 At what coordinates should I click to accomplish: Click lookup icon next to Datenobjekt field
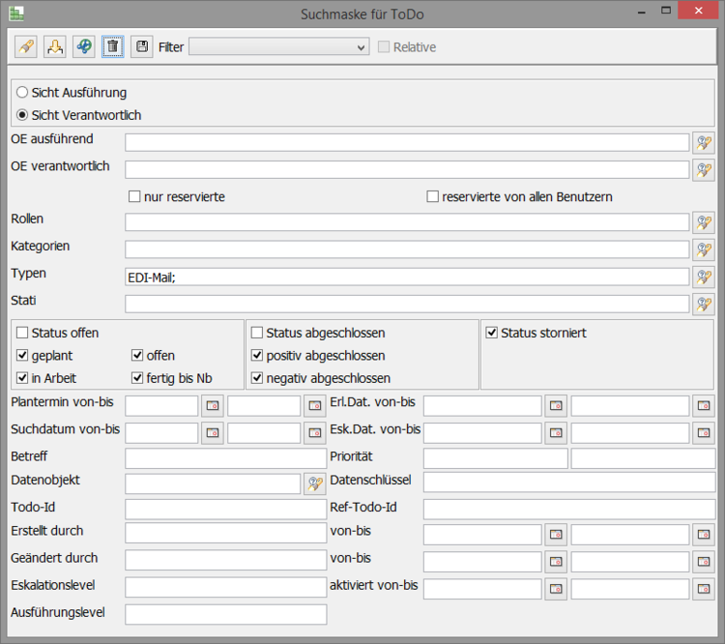[x=315, y=483]
